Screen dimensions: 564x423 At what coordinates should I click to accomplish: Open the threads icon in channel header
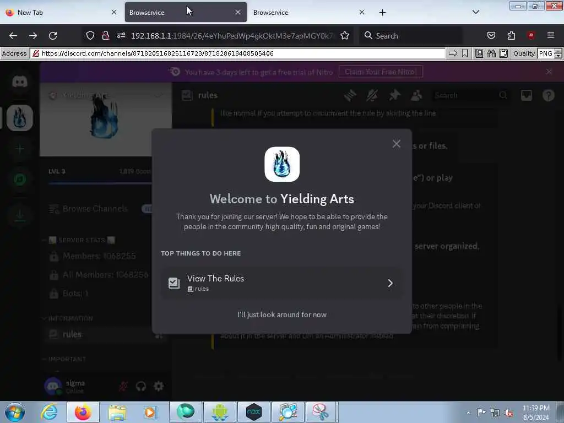tap(350, 95)
